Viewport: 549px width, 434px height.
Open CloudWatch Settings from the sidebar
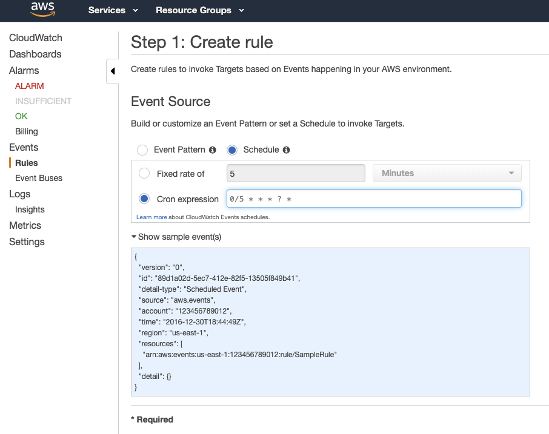pos(27,242)
